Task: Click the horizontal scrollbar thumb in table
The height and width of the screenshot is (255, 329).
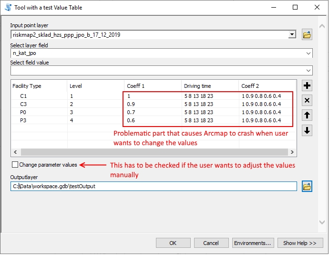Action: tap(154, 152)
